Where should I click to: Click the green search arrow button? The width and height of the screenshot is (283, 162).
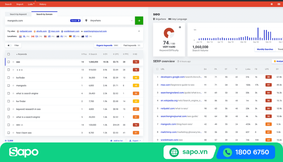tap(139, 20)
